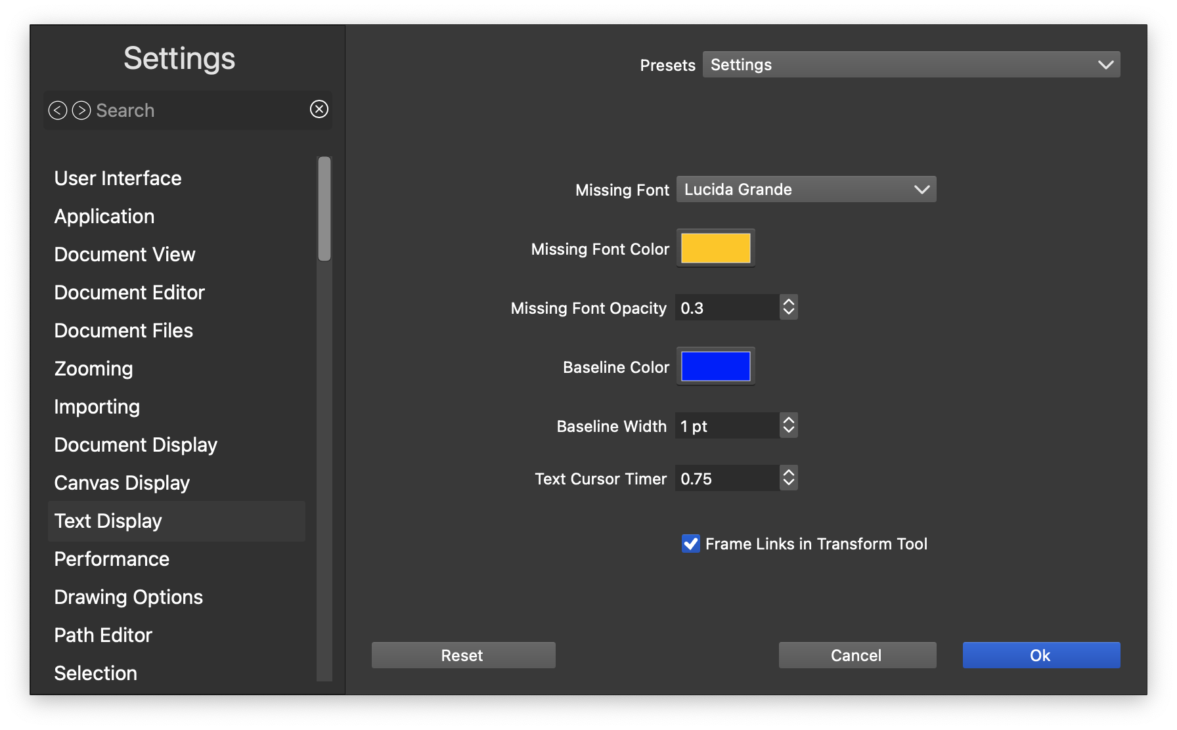Click the Baseline Width stepper arrows

click(x=789, y=425)
